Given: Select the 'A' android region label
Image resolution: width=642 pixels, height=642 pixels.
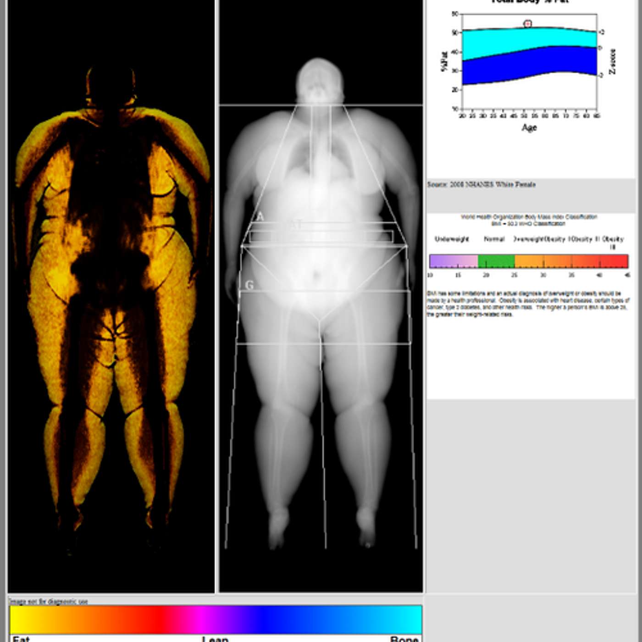Looking at the screenshot, I should 260,216.
